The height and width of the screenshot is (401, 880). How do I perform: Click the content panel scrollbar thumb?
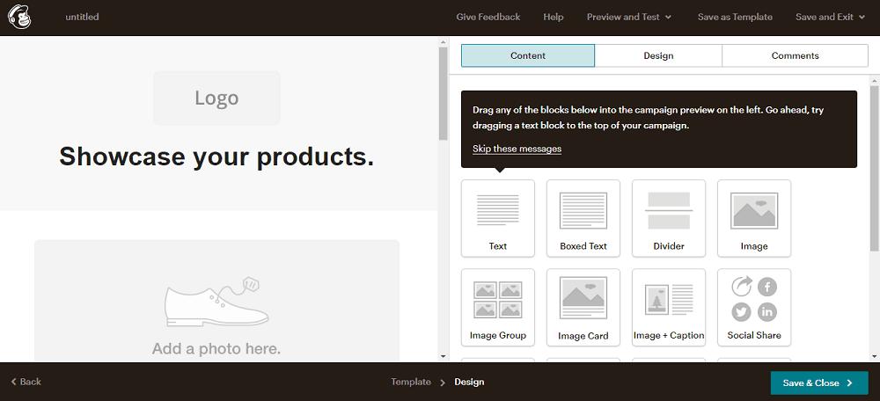coord(875,168)
